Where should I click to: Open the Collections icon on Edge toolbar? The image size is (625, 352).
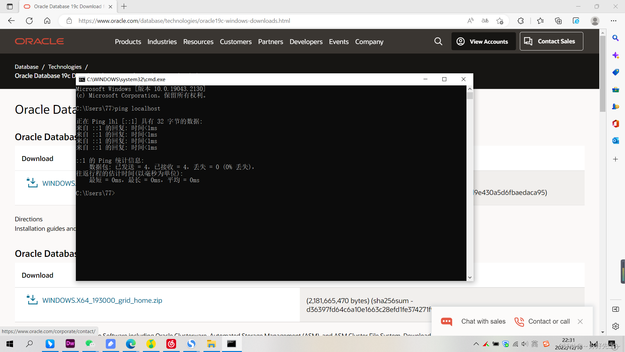click(559, 21)
